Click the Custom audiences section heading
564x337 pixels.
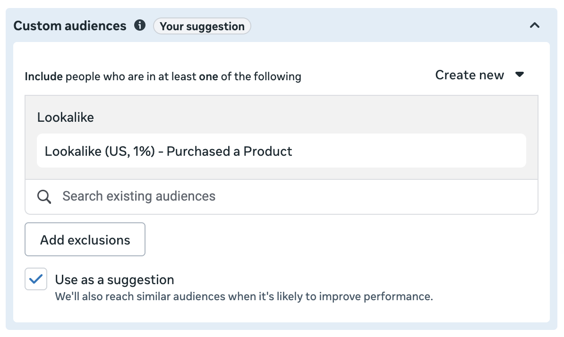[x=70, y=25]
